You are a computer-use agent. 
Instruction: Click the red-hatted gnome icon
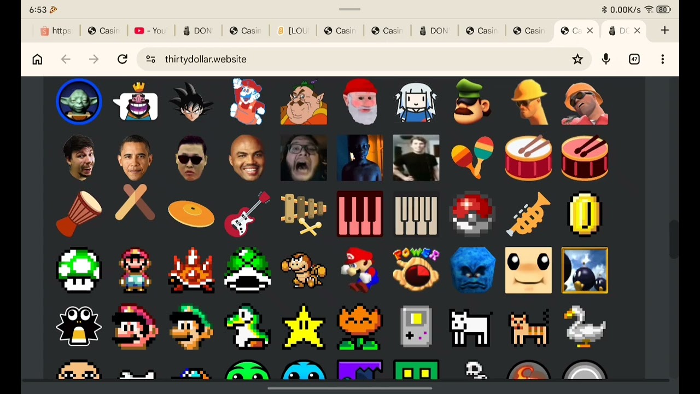point(360,102)
